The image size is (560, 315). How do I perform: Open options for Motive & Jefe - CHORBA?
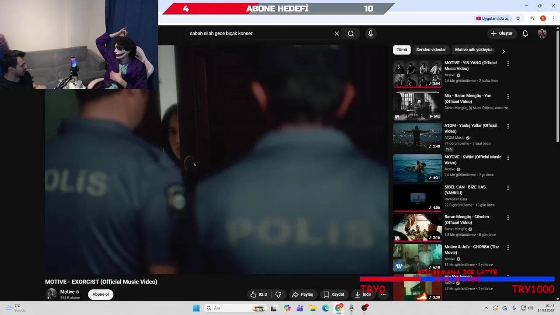click(x=508, y=247)
